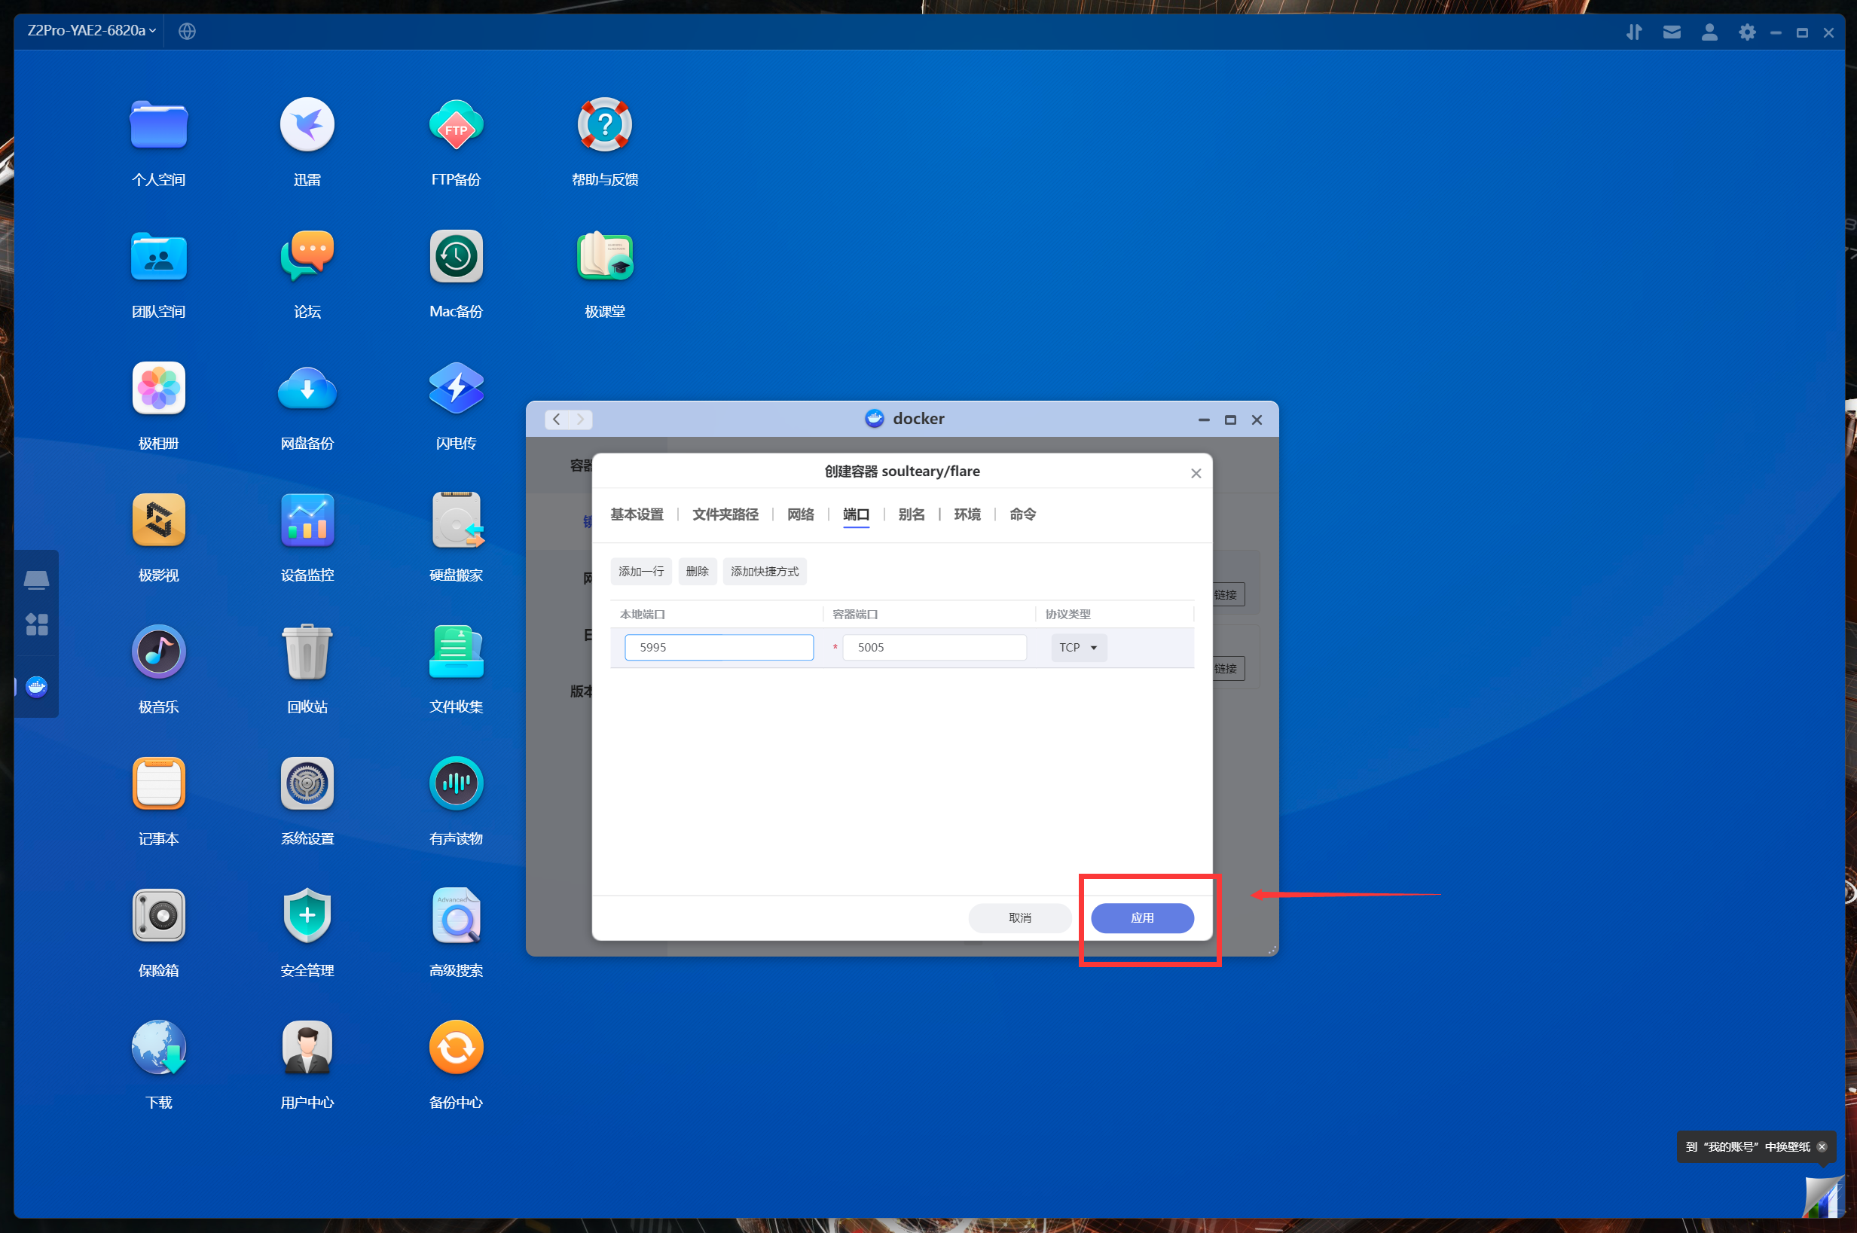
Task: Launch the 极相册 photo app
Action: point(158,388)
